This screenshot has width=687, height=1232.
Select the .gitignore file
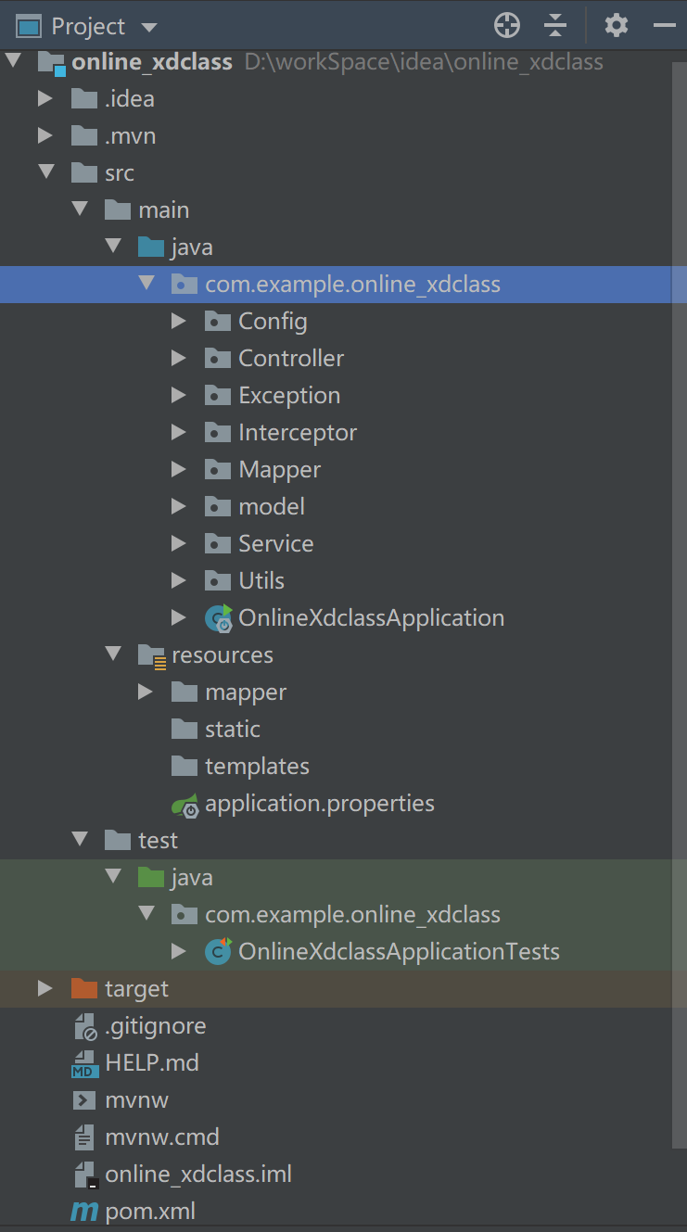[x=155, y=1026]
